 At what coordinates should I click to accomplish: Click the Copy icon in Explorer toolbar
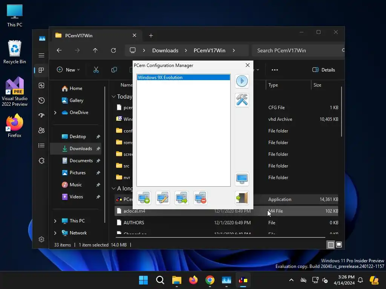(x=114, y=70)
